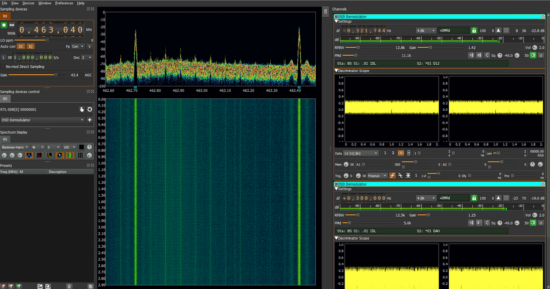Click the U button in second demodulator
Screen dimensions: 550x289
tap(541, 222)
